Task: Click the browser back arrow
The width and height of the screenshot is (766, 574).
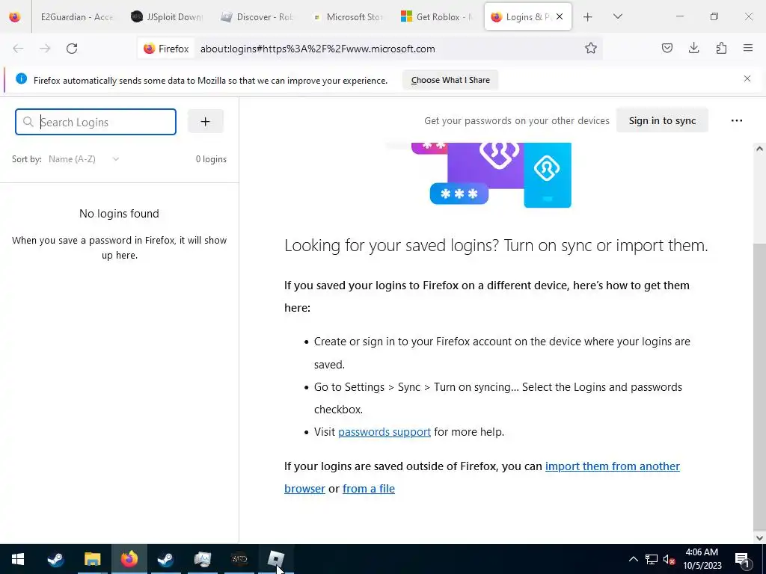Action: [18, 49]
